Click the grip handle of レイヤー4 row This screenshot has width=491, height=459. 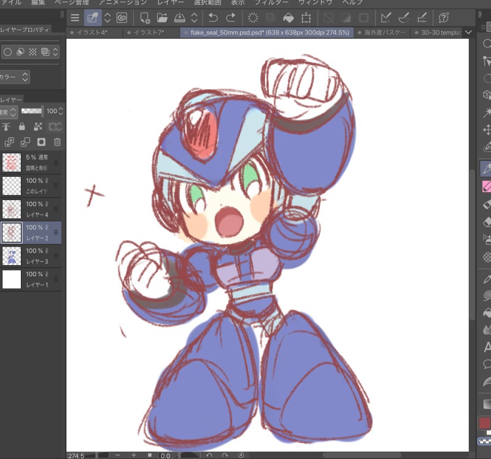pyautogui.click(x=56, y=209)
